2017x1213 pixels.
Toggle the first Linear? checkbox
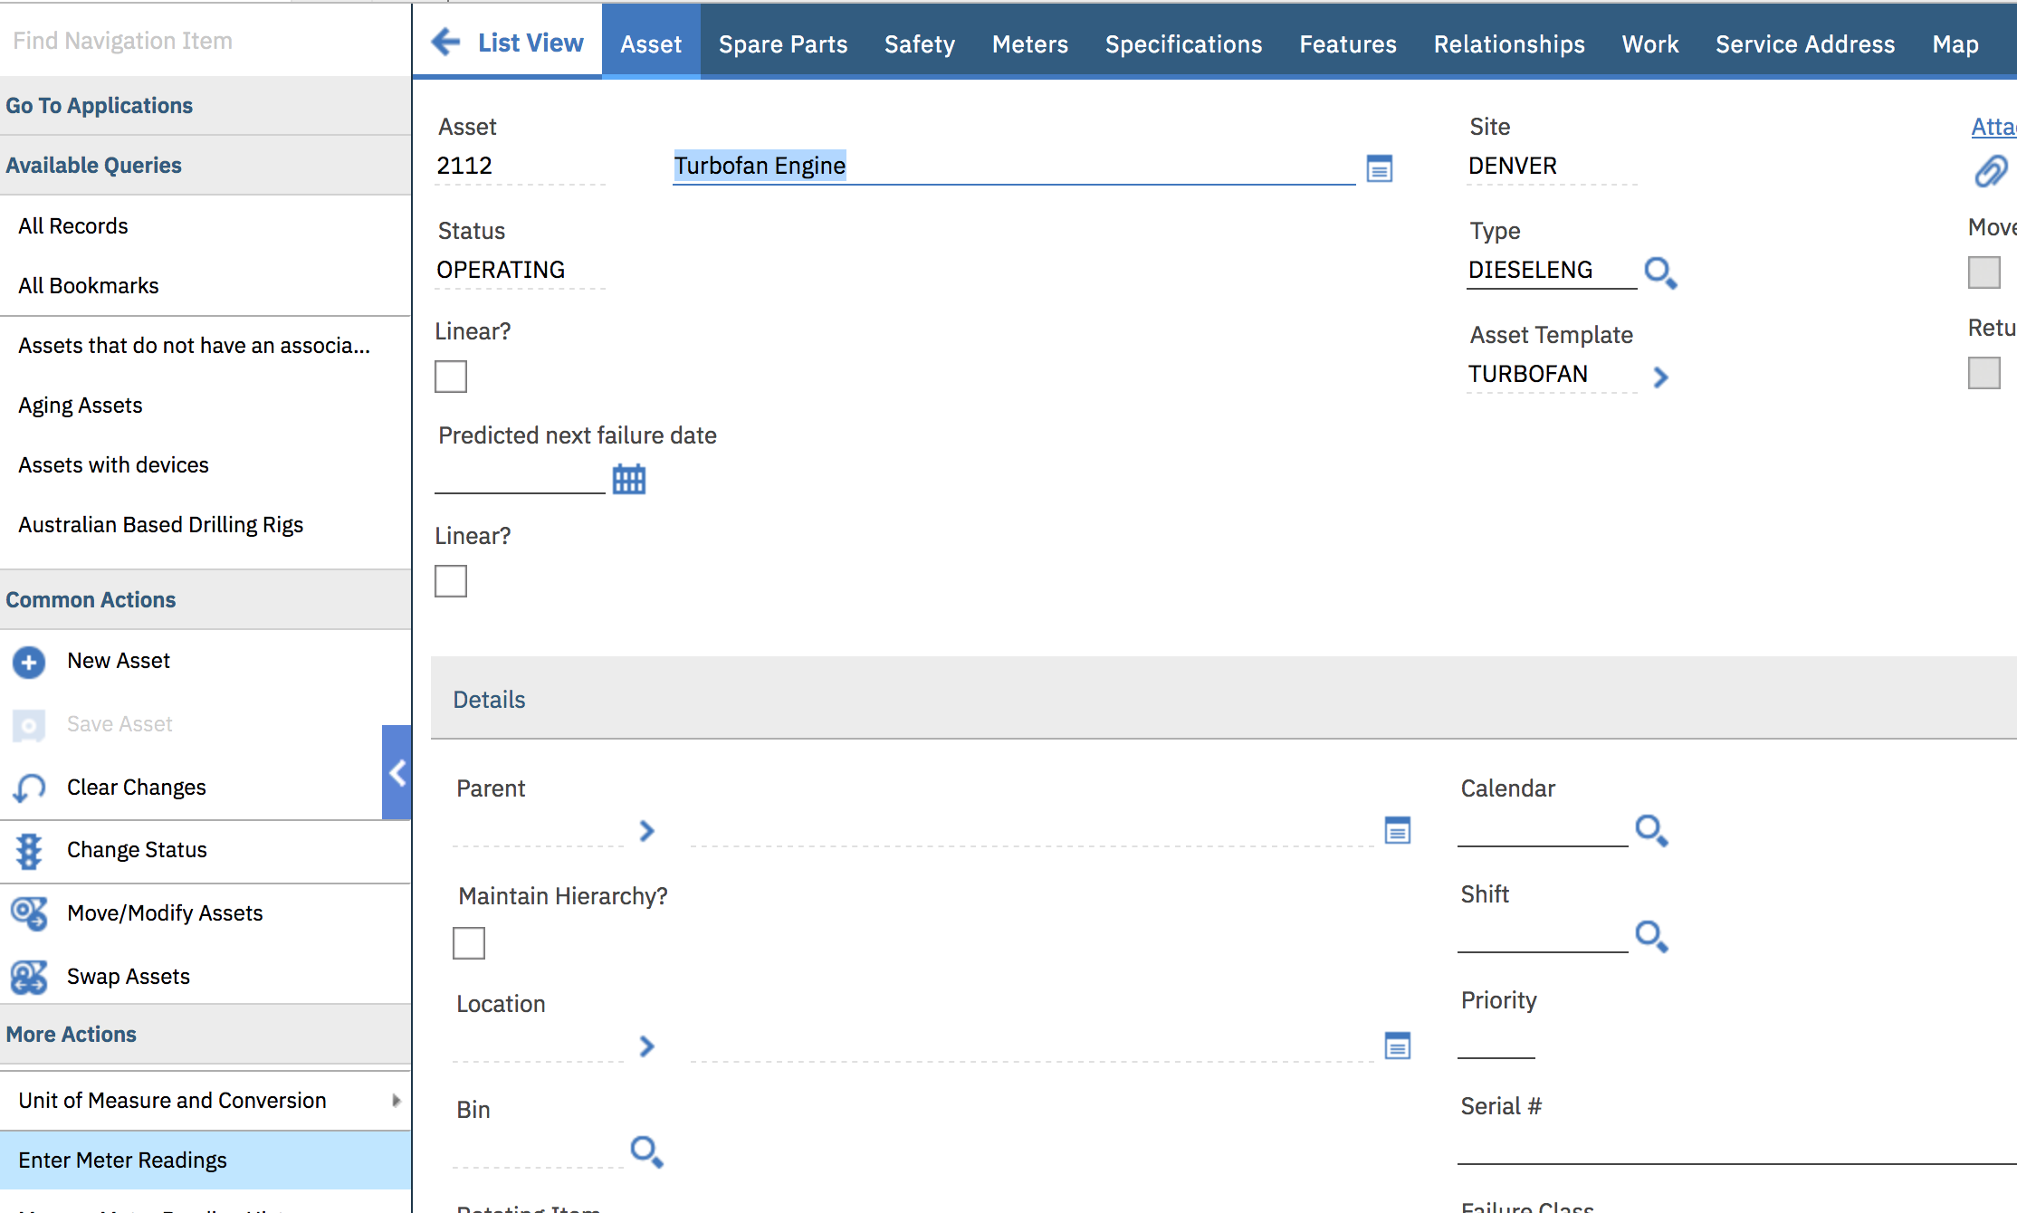tap(451, 377)
